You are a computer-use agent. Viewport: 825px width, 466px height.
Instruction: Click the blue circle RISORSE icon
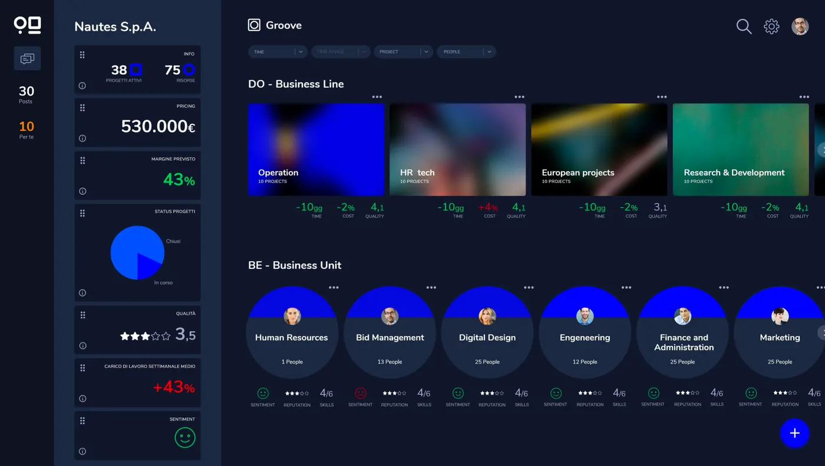(189, 70)
